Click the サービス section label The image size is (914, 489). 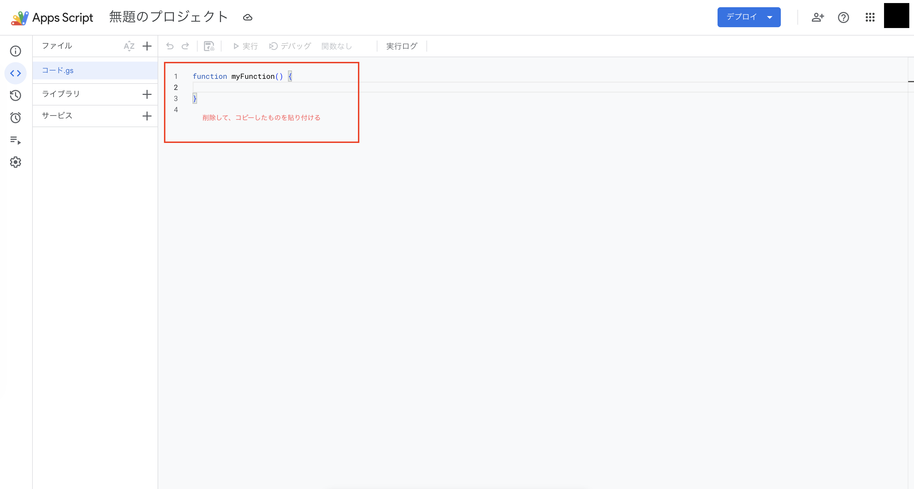pyautogui.click(x=57, y=116)
